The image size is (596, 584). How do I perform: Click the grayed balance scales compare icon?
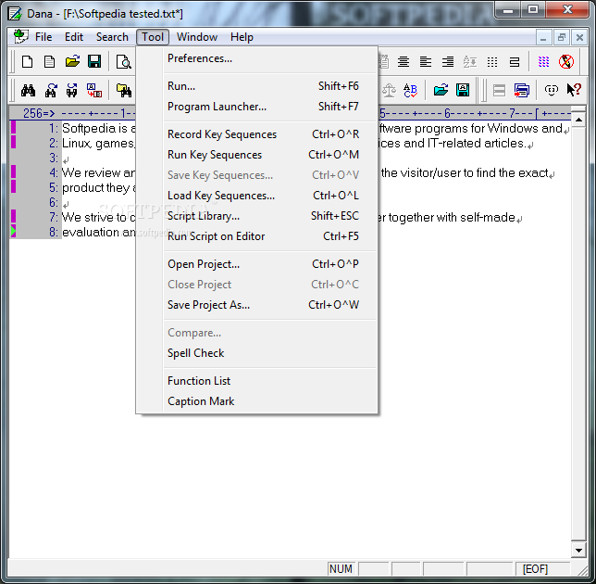point(389,90)
